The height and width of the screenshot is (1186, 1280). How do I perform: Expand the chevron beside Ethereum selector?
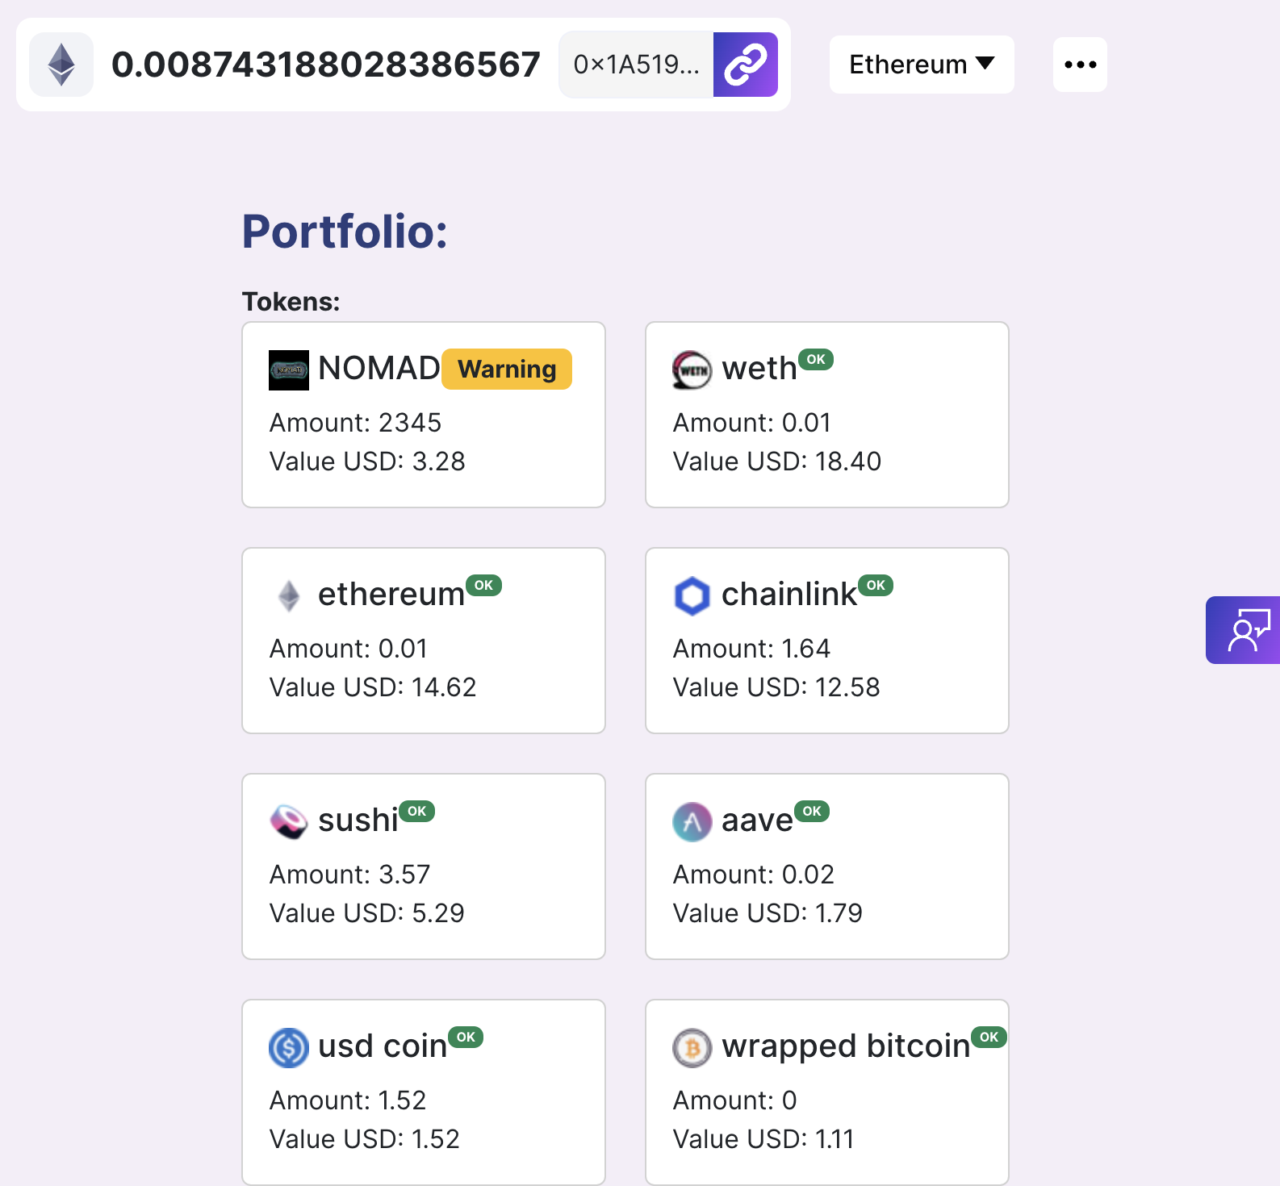984,64
